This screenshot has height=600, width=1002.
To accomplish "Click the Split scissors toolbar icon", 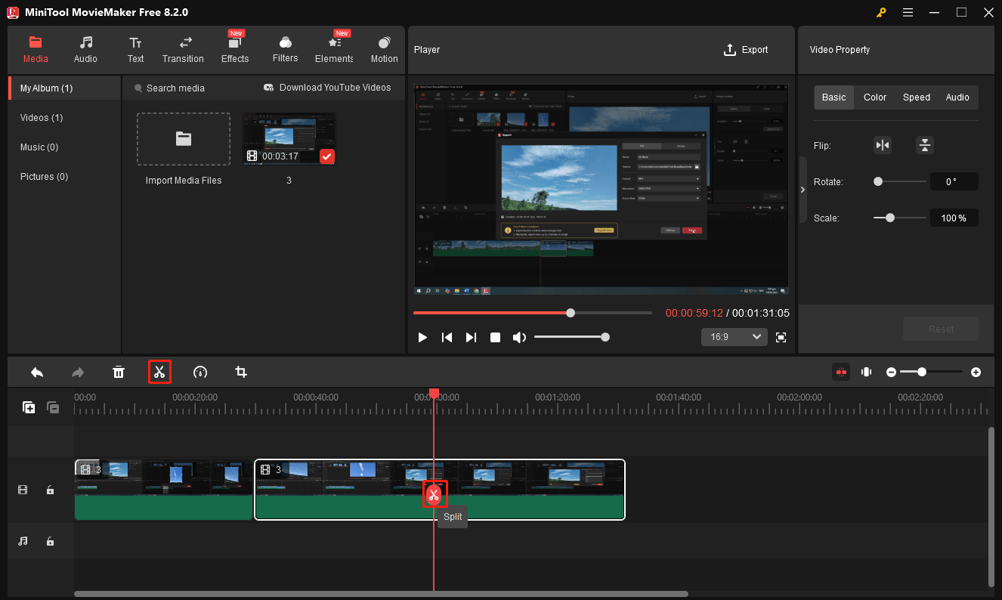I will (x=159, y=372).
